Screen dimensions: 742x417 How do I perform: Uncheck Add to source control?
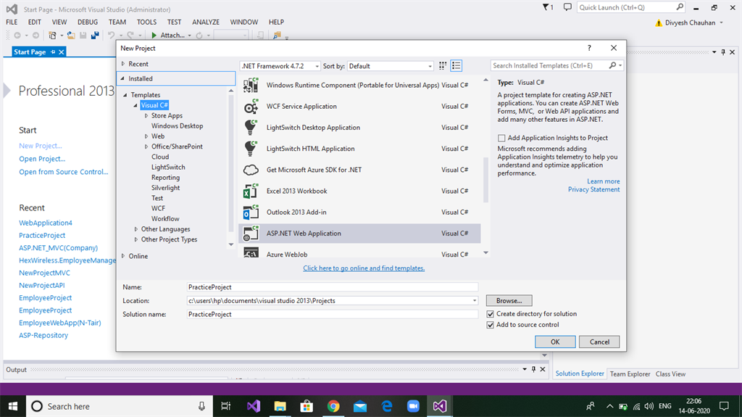pos(491,325)
